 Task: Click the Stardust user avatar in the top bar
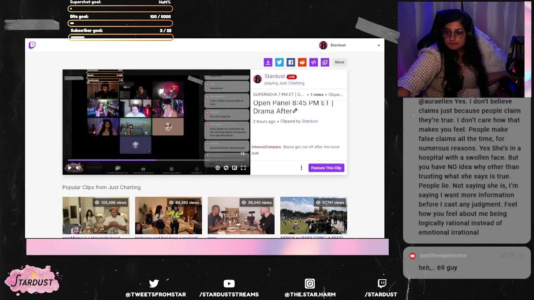click(323, 45)
